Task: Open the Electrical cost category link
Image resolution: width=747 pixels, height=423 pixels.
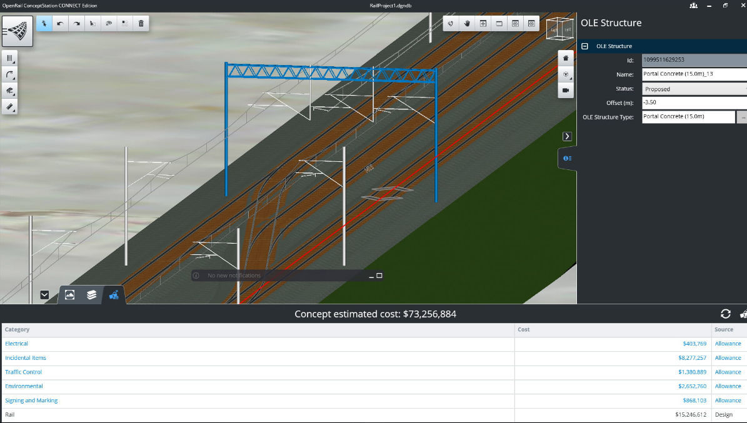Action: (x=16, y=343)
